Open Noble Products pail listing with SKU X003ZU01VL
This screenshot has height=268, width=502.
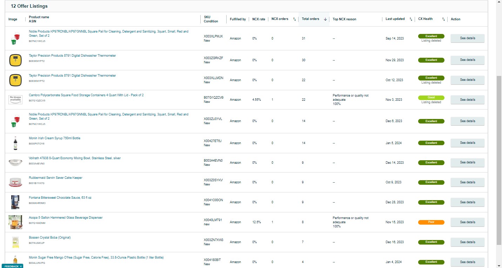coord(108,117)
